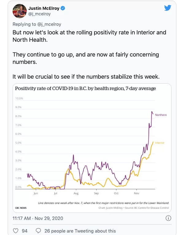The image size is (181, 235).
Task: Click the blue verified badge
Action: tap(63, 8)
